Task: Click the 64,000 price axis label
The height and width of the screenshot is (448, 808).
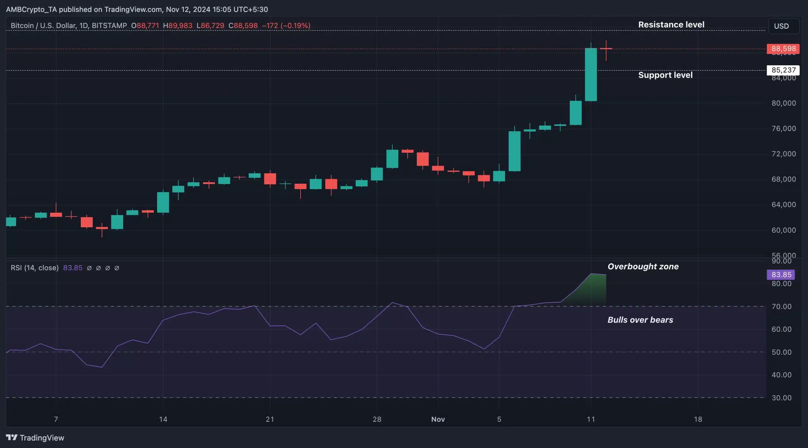Action: (783, 205)
